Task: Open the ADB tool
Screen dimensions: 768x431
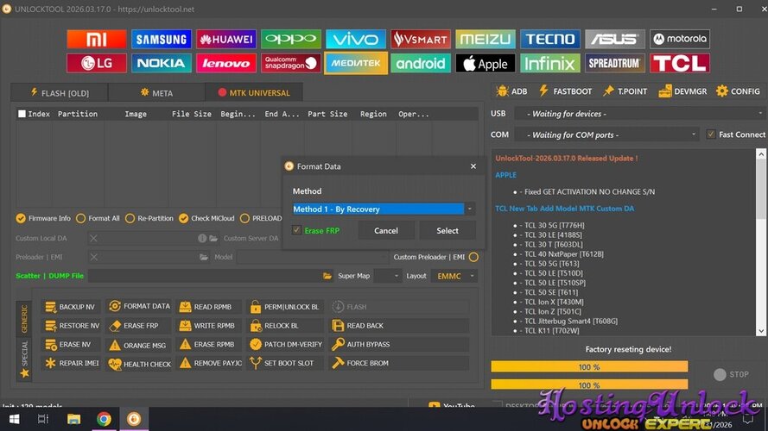Action: point(511,91)
